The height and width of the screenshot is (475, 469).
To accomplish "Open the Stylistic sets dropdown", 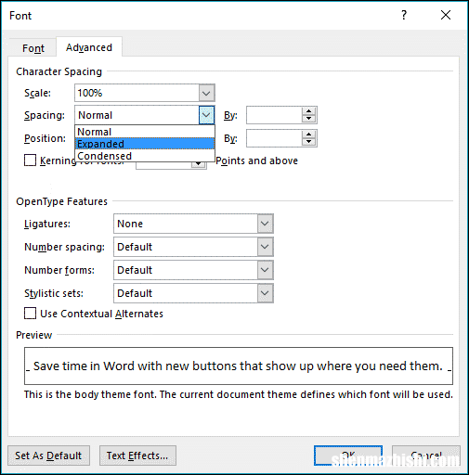I will pos(265,293).
